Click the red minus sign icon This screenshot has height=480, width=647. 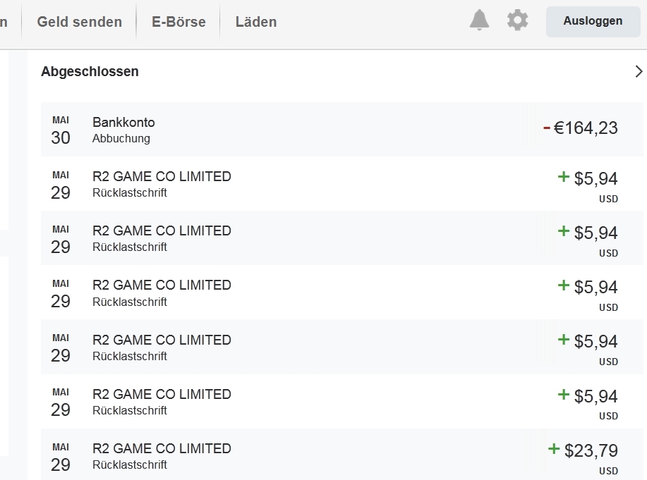click(x=546, y=128)
